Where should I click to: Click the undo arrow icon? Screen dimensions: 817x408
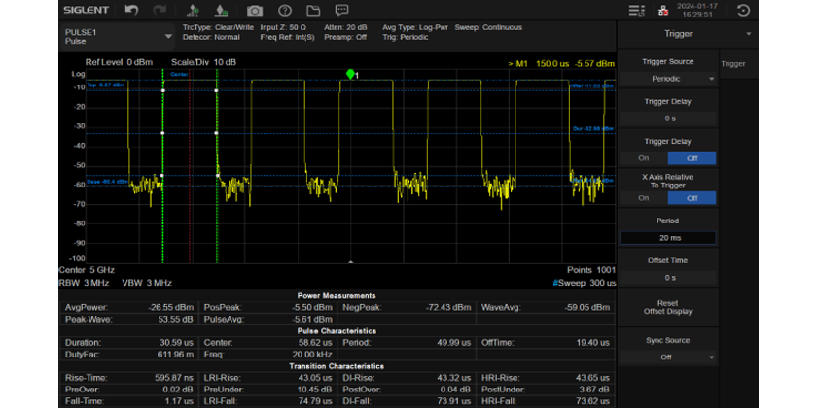pos(131,11)
